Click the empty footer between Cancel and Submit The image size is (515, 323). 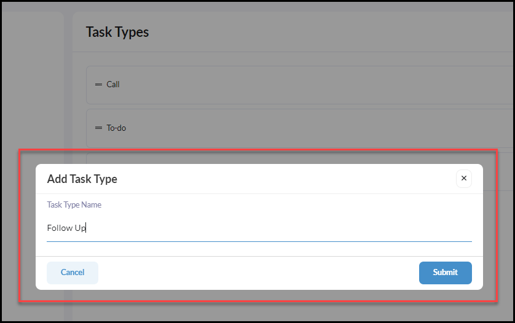point(259,273)
